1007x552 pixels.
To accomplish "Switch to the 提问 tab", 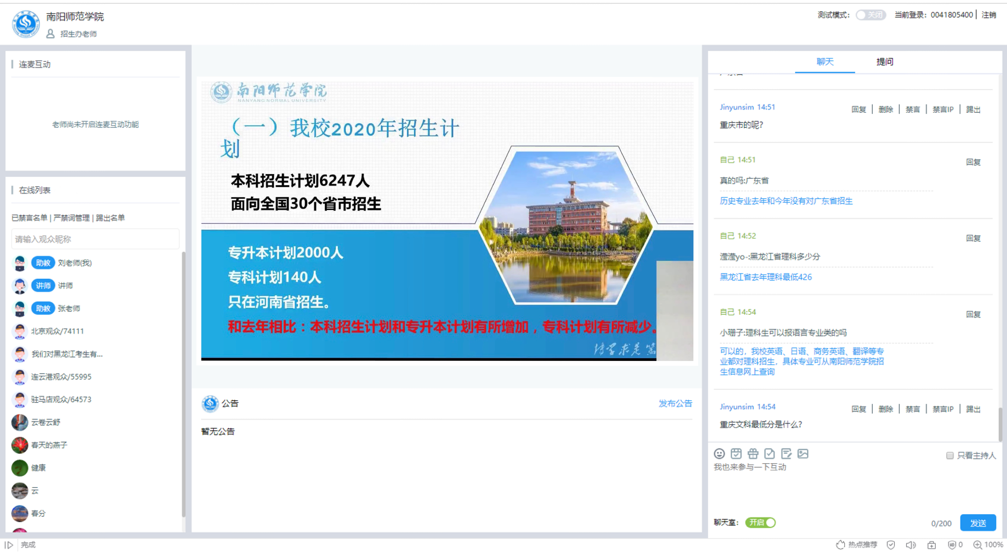I will click(x=884, y=62).
